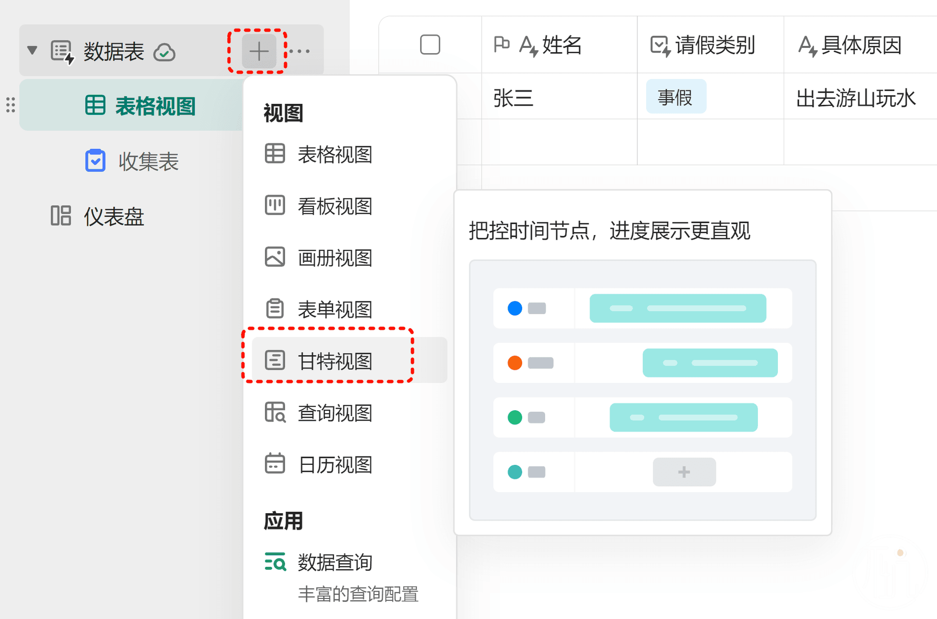937x619 pixels.
Task: Toggle the select-all checkbox in table header
Action: 430,45
